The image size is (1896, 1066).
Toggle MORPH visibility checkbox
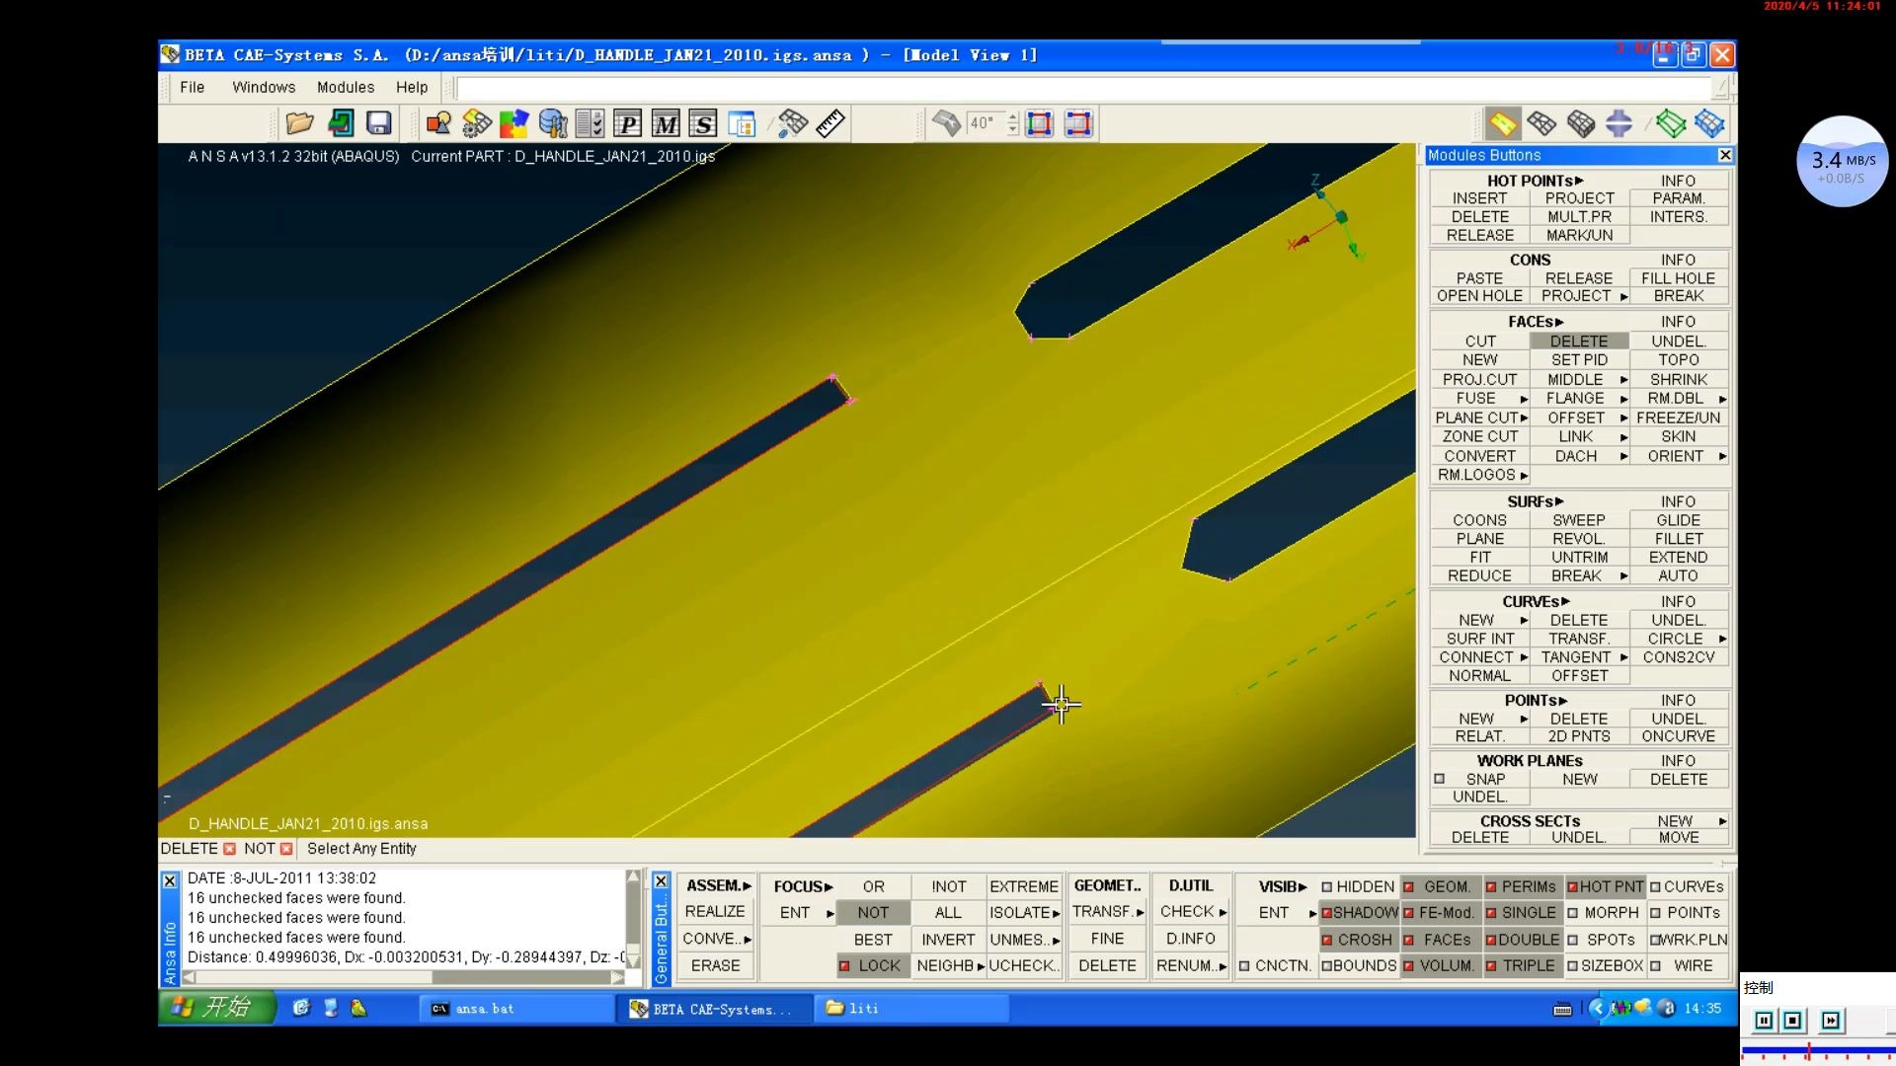click(x=1573, y=913)
